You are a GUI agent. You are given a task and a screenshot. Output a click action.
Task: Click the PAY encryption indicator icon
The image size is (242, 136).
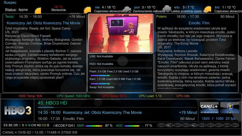pos(169,125)
